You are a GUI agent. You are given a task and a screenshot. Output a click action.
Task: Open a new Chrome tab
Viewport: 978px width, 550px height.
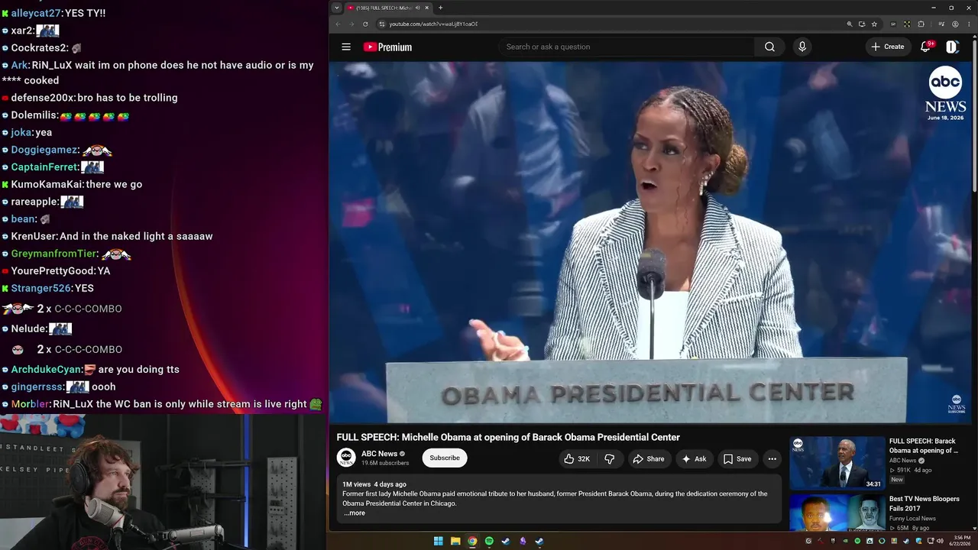(440, 8)
